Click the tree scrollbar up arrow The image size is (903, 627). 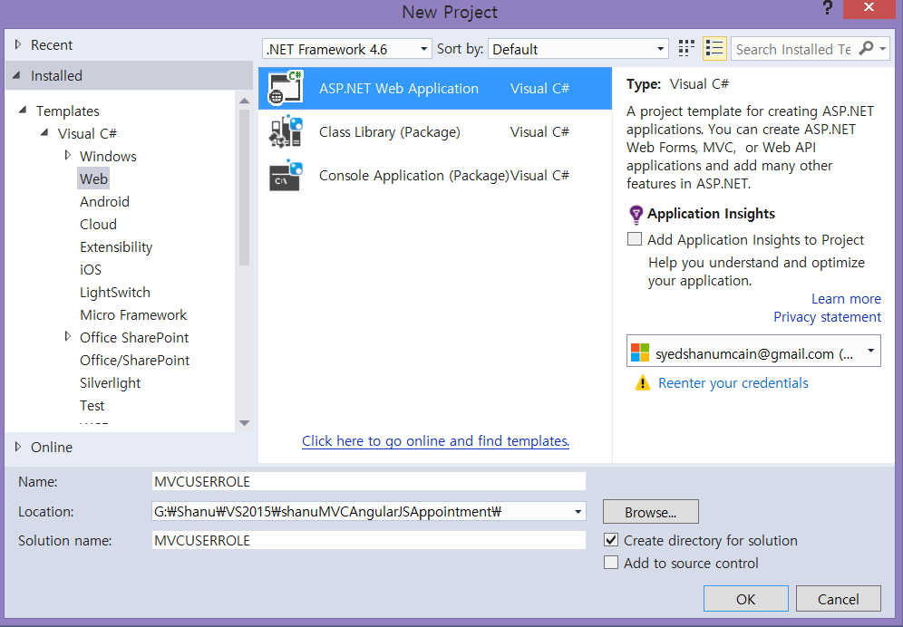coord(244,101)
